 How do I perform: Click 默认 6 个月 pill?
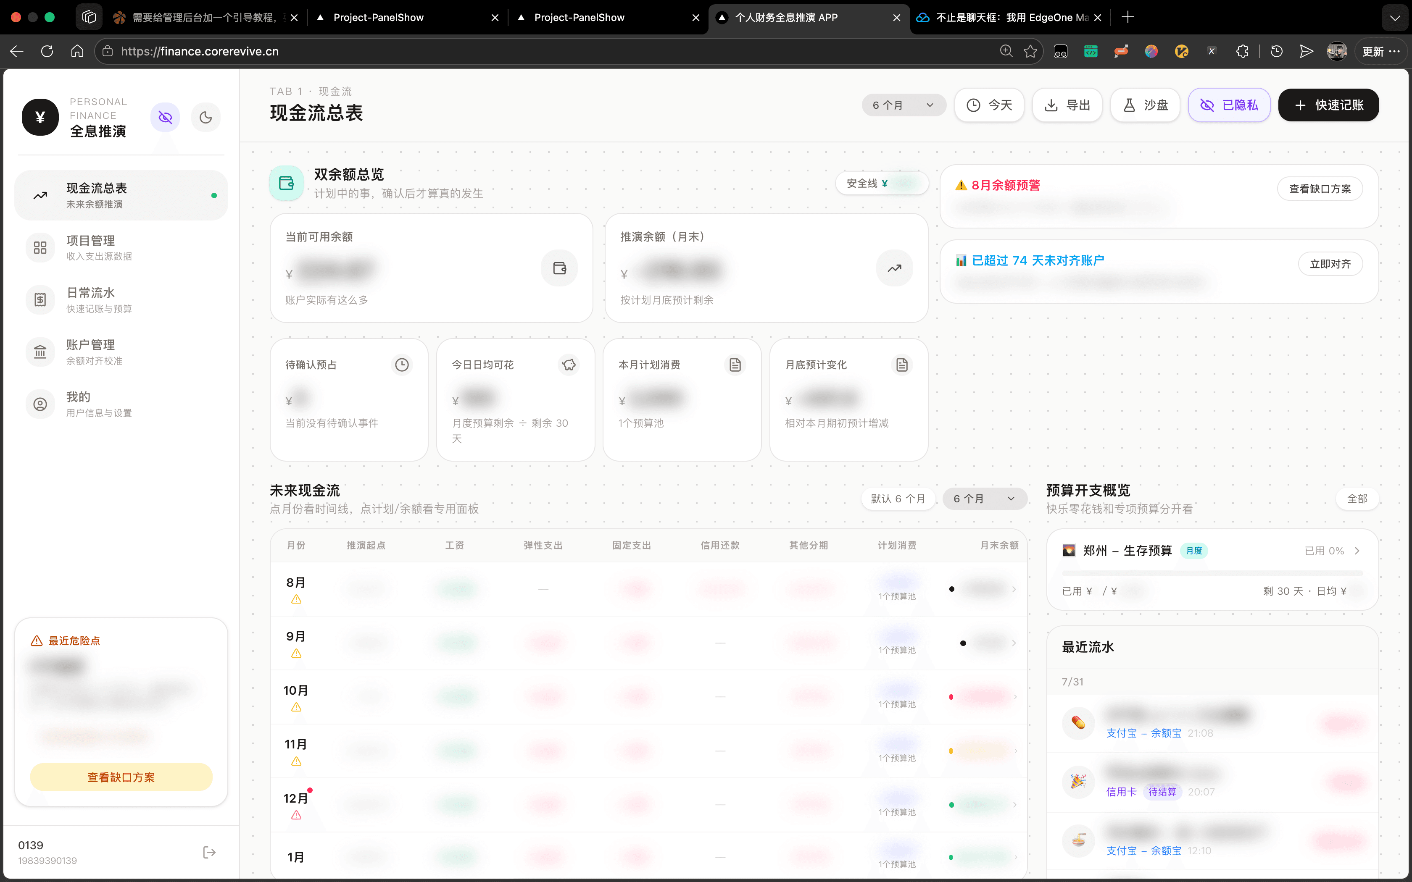tap(898, 499)
